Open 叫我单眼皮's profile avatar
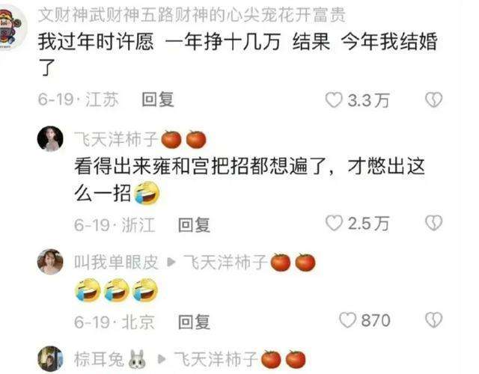This screenshot has height=374, width=479. point(50,262)
